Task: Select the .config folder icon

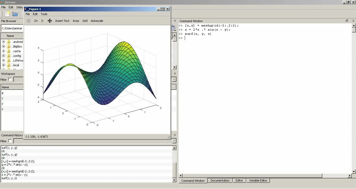Action: coord(9,56)
